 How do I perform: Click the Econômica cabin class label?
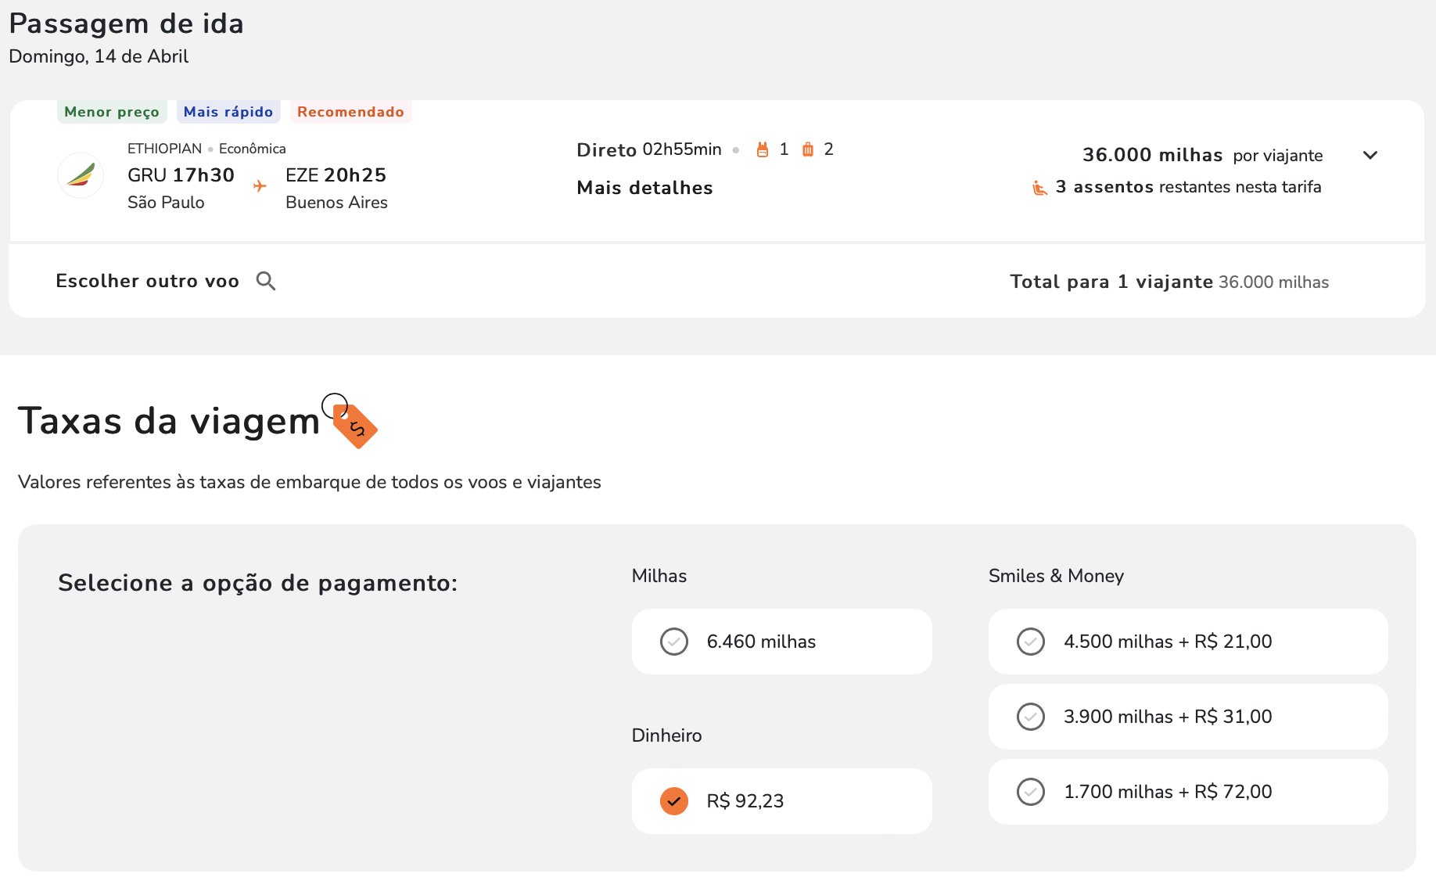tap(252, 149)
